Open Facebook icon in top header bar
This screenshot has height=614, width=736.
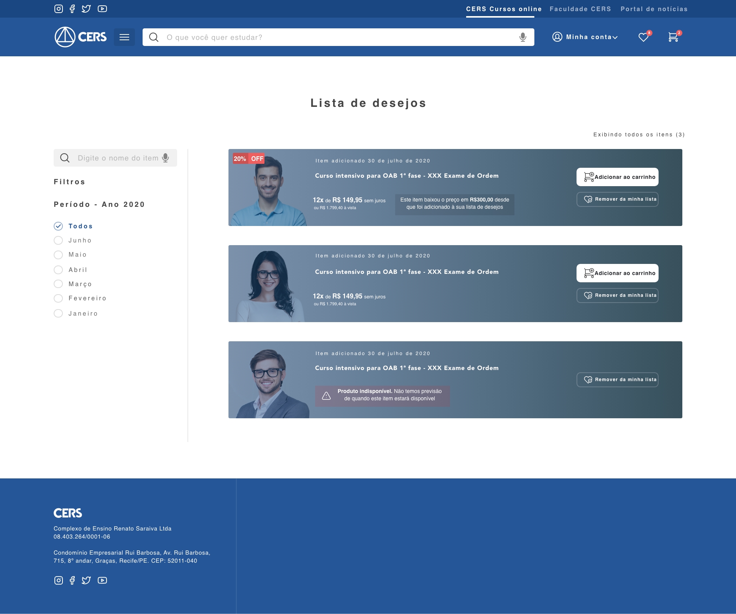72,9
